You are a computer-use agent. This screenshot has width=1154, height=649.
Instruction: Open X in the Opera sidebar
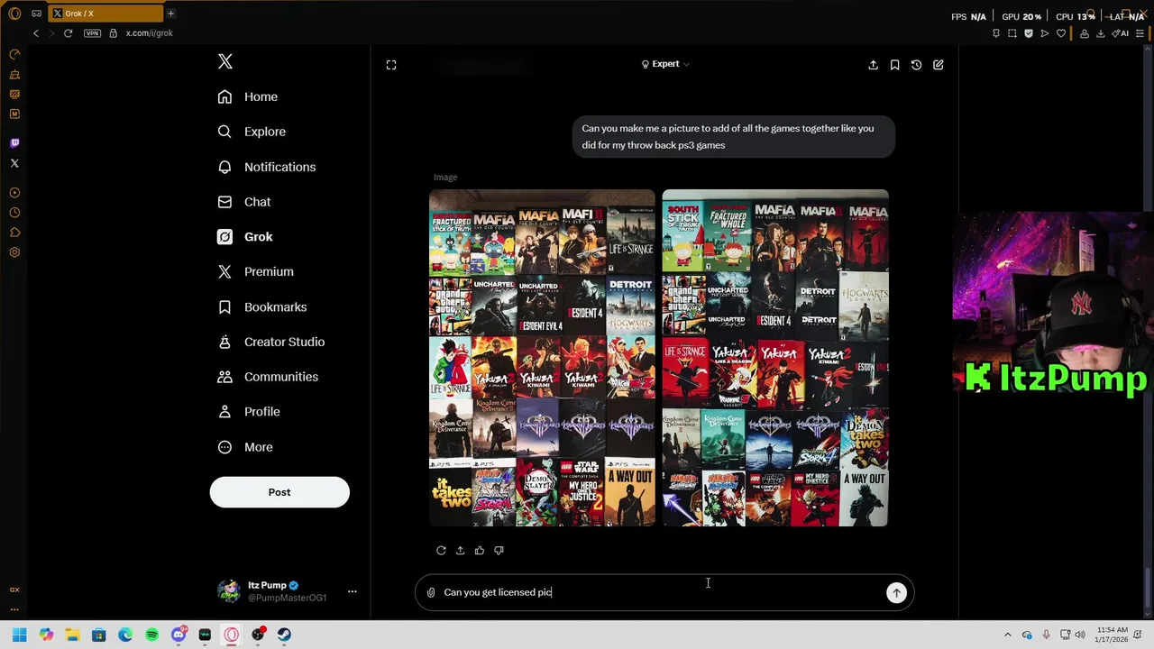[x=14, y=163]
